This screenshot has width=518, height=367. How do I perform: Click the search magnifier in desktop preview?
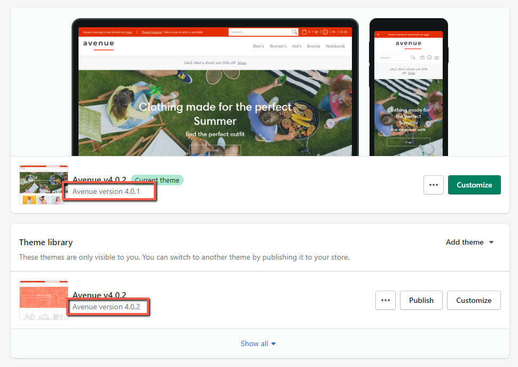point(294,32)
